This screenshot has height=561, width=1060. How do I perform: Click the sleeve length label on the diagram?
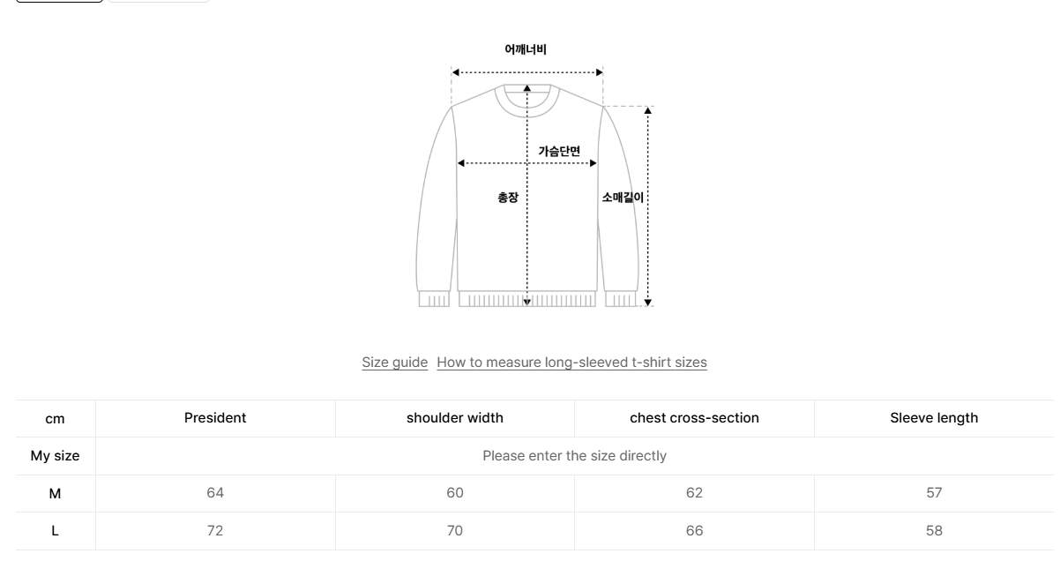(623, 198)
